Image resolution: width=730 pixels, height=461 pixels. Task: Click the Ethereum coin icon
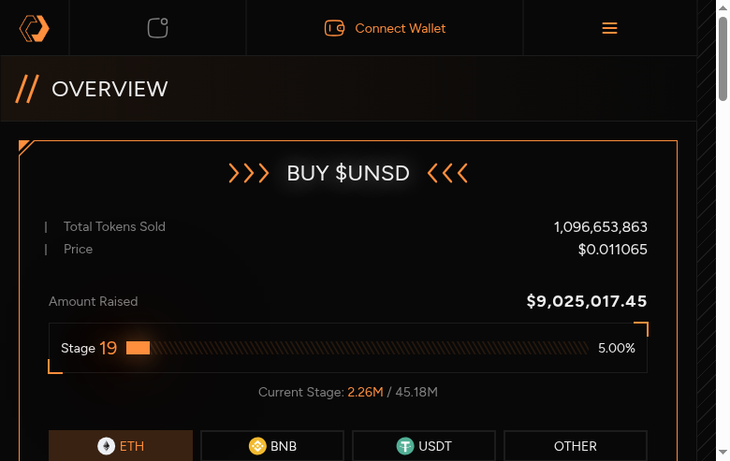click(106, 446)
